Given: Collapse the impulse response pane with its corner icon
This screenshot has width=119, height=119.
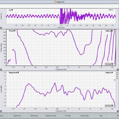Looking at the screenshot, I should (x=1, y=28).
